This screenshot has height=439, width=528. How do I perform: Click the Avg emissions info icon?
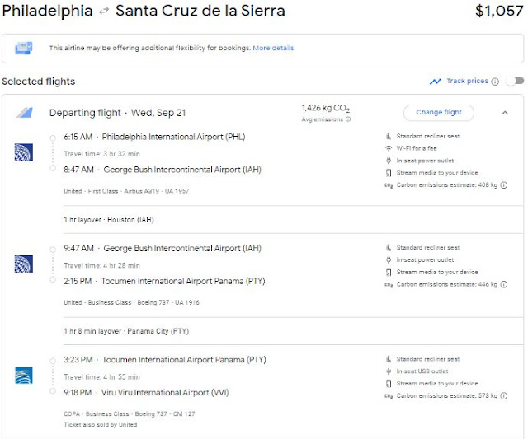[x=348, y=119]
